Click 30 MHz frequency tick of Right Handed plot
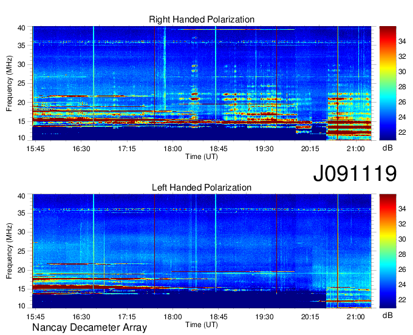Image resolution: width=413 pixels, height=335 pixels. pyautogui.click(x=21, y=64)
